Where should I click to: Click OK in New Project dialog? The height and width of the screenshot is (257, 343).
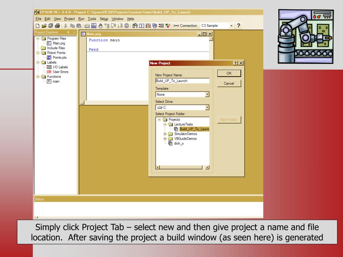tap(229, 73)
